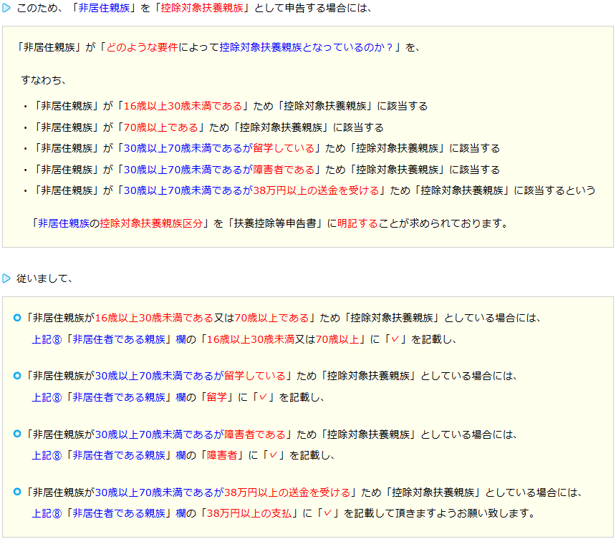616x539 pixels.
Task: Click the text 従いまして、
Action: tap(44, 278)
